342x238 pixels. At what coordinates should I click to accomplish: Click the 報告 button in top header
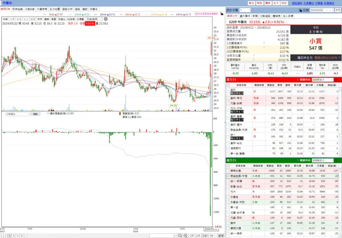[x=260, y=3]
